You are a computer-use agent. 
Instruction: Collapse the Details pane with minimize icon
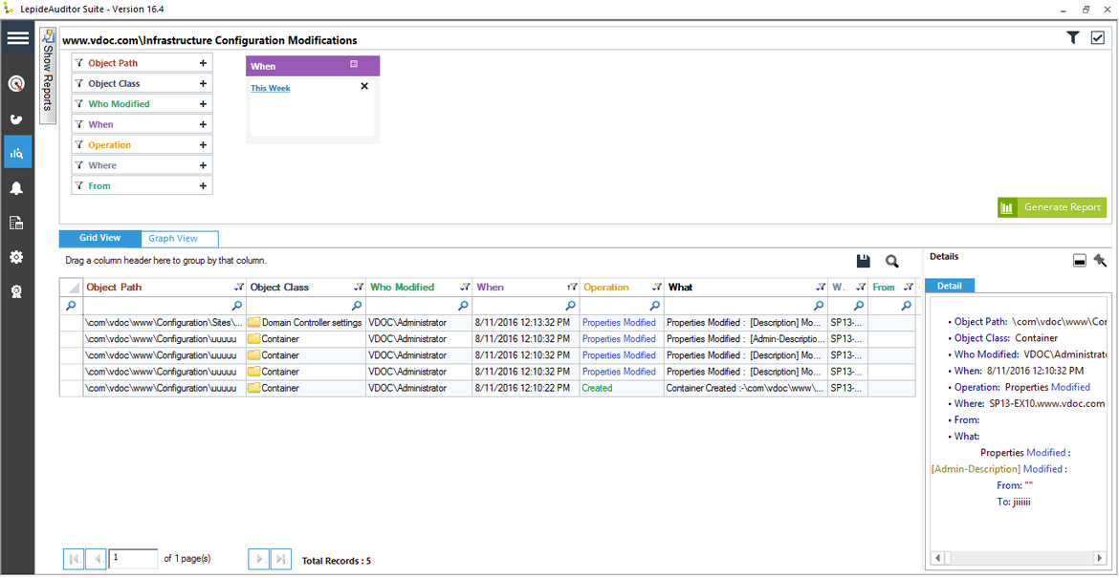[1079, 262]
